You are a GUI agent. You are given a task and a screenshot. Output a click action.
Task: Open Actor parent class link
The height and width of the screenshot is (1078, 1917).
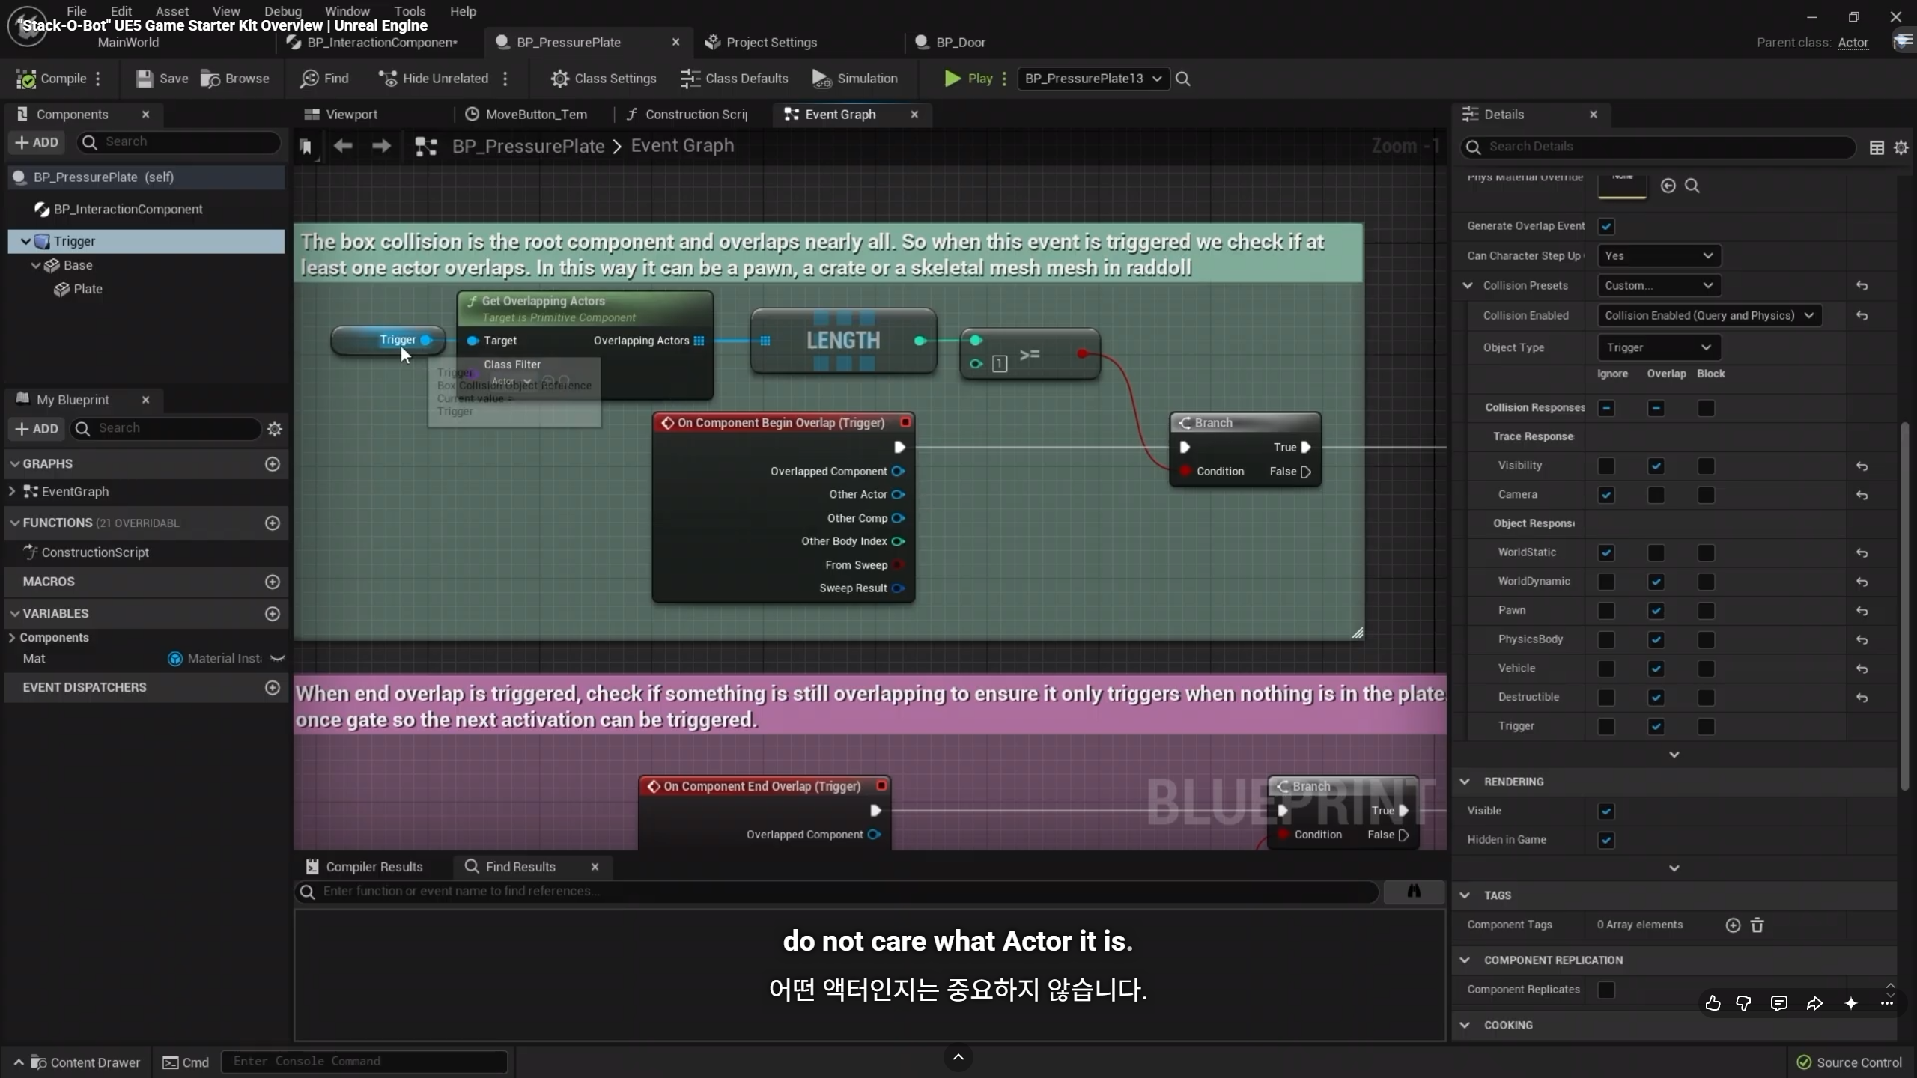(x=1853, y=43)
